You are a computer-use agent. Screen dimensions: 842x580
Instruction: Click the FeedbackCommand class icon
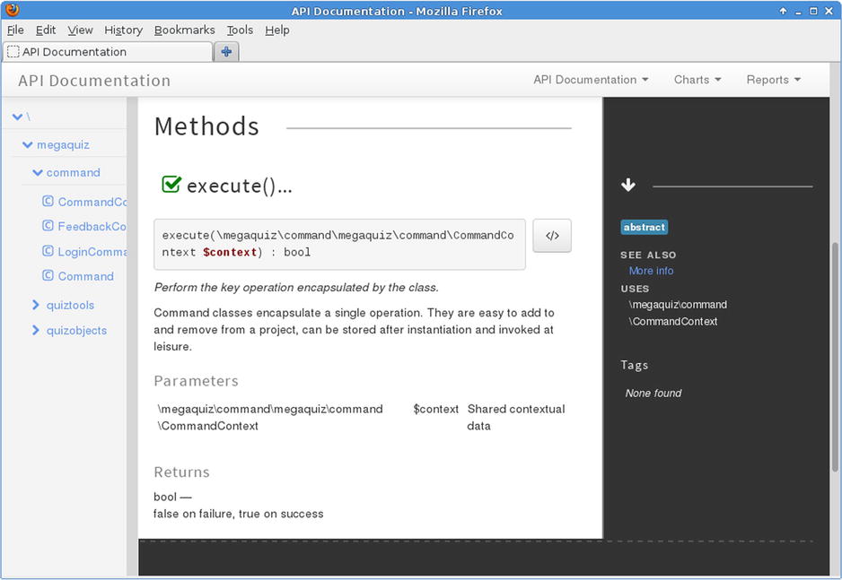pos(48,226)
